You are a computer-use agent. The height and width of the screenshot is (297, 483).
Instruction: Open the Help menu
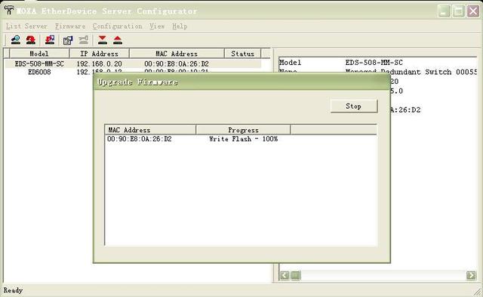(180, 26)
